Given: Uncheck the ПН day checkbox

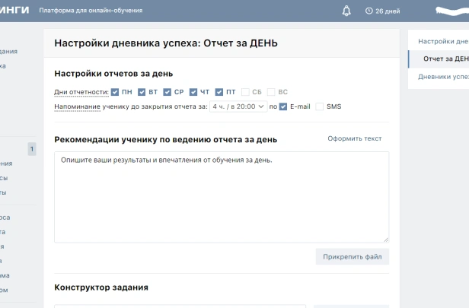Looking at the screenshot, I should tap(115, 92).
